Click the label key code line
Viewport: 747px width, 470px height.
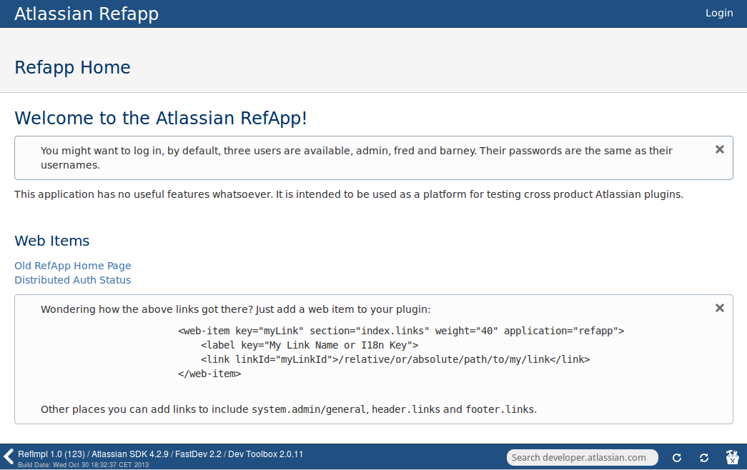tap(310, 345)
